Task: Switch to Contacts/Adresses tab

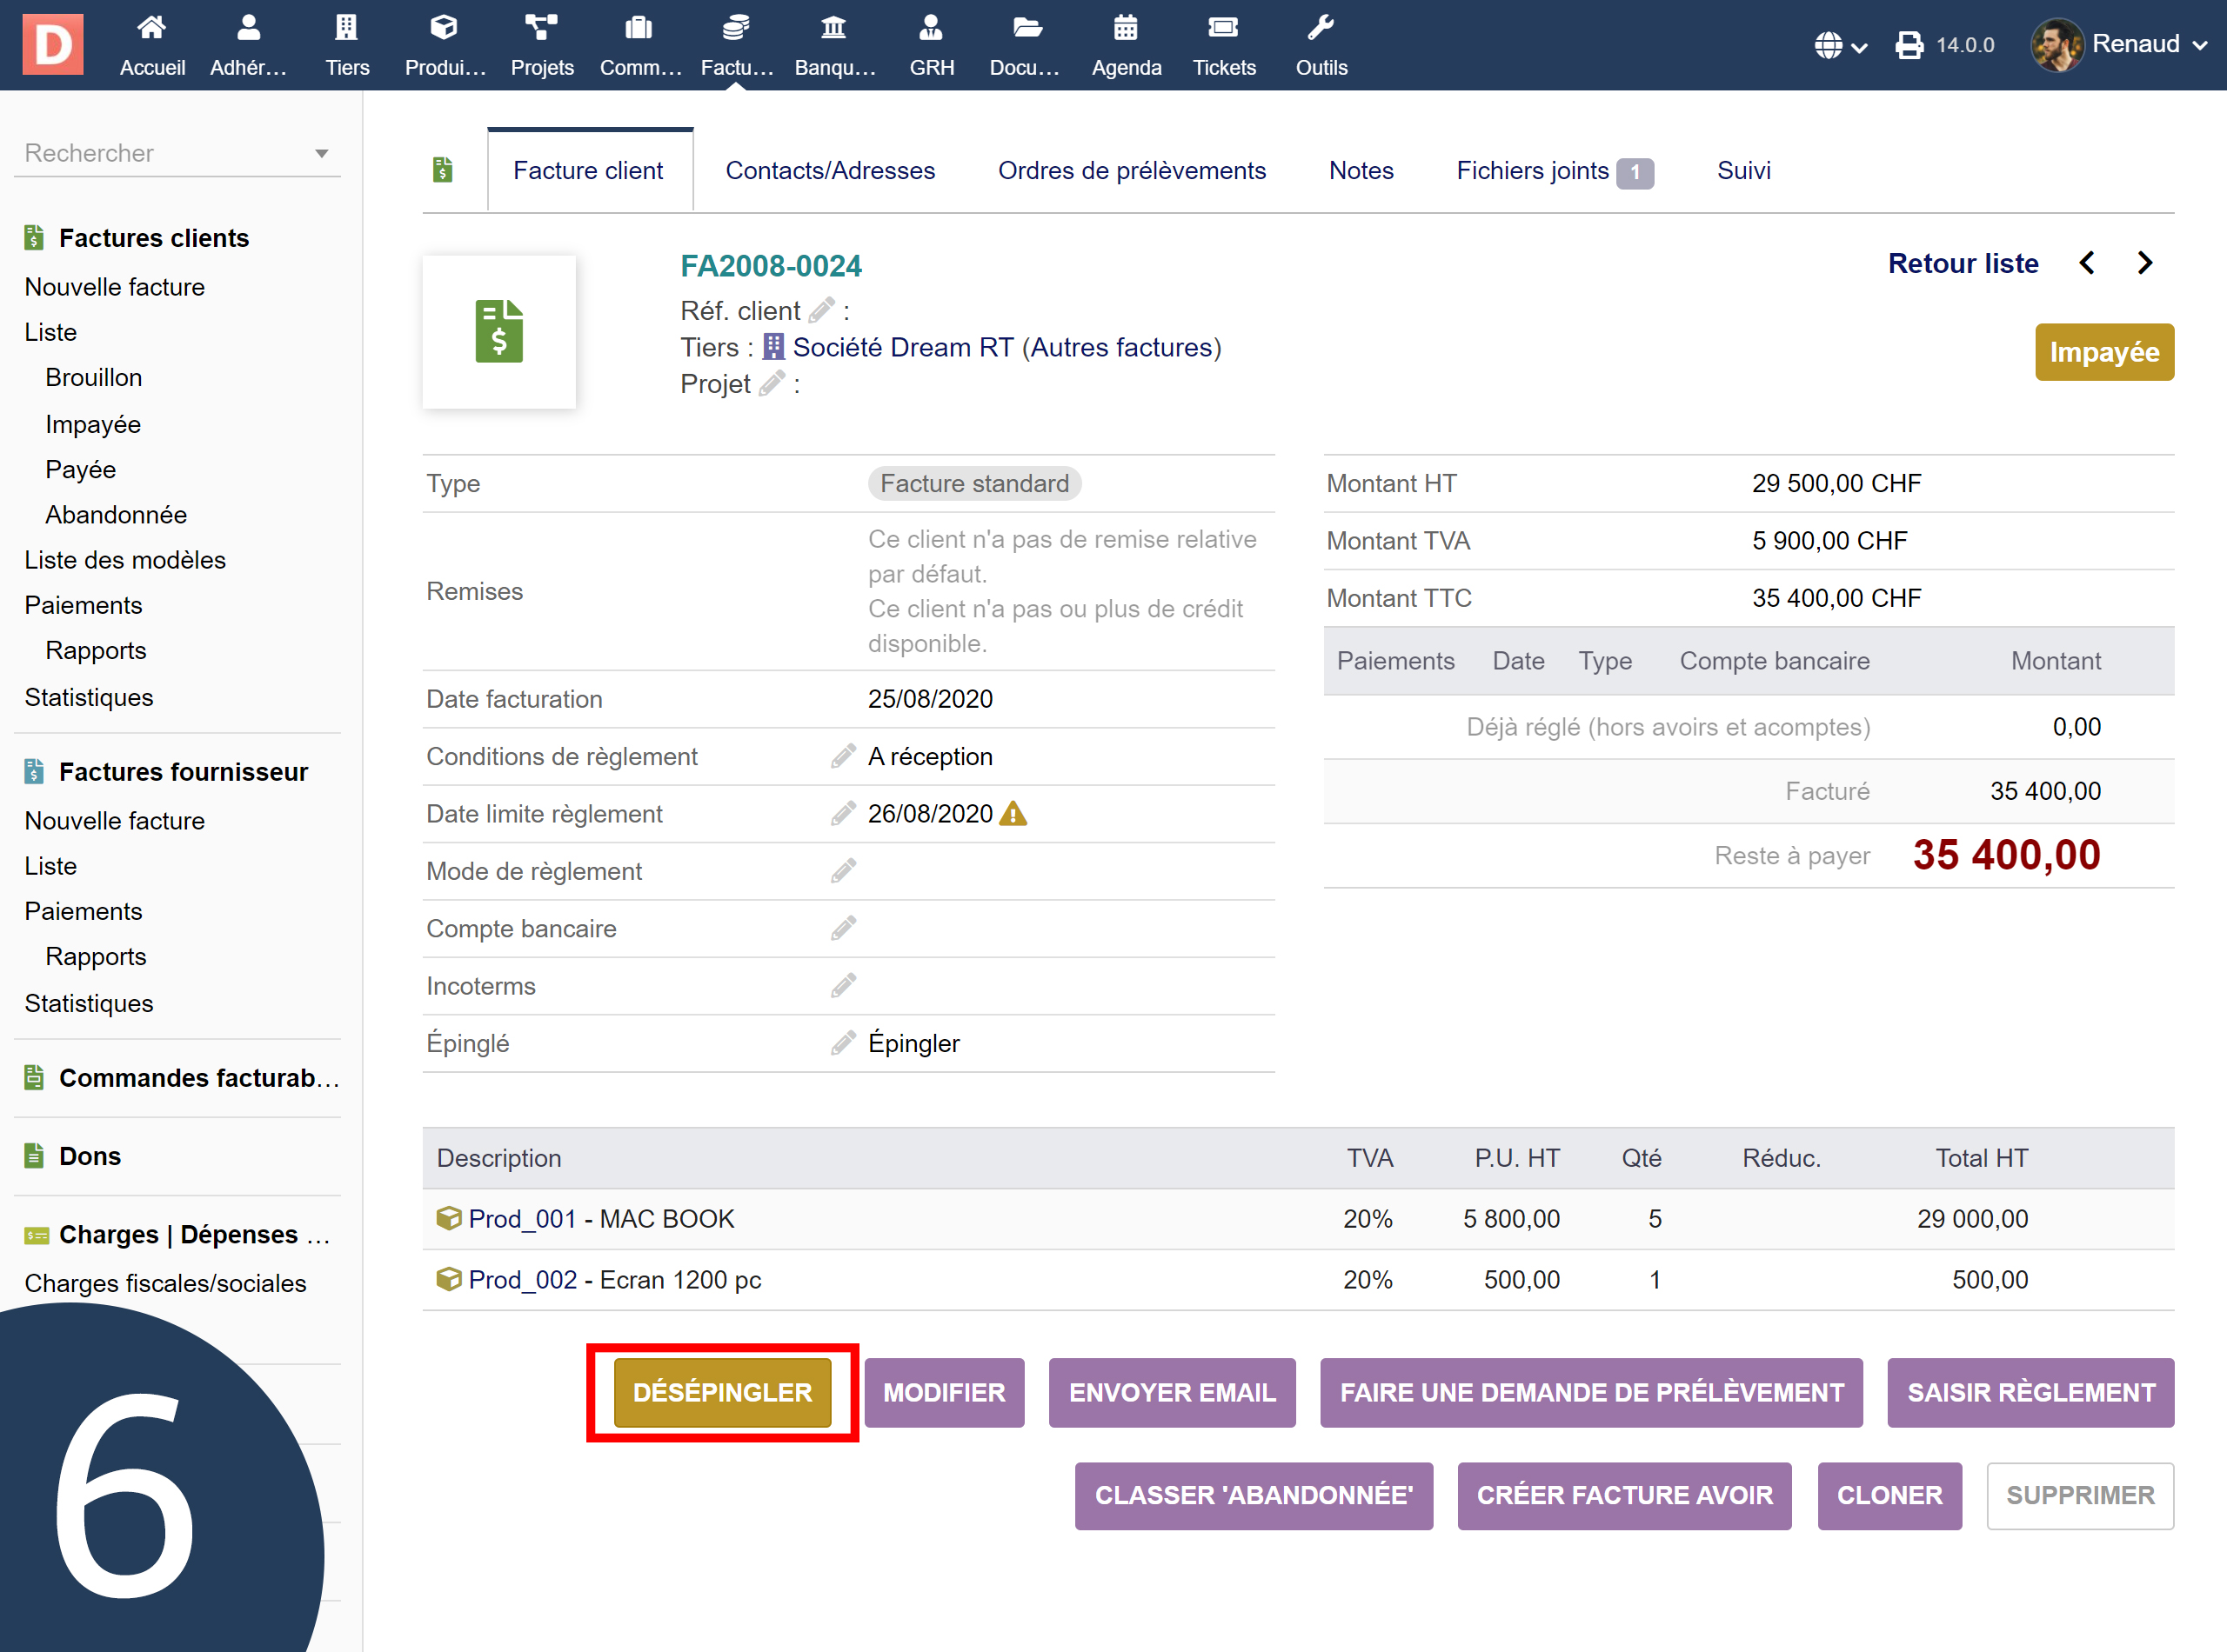Action: (x=829, y=171)
